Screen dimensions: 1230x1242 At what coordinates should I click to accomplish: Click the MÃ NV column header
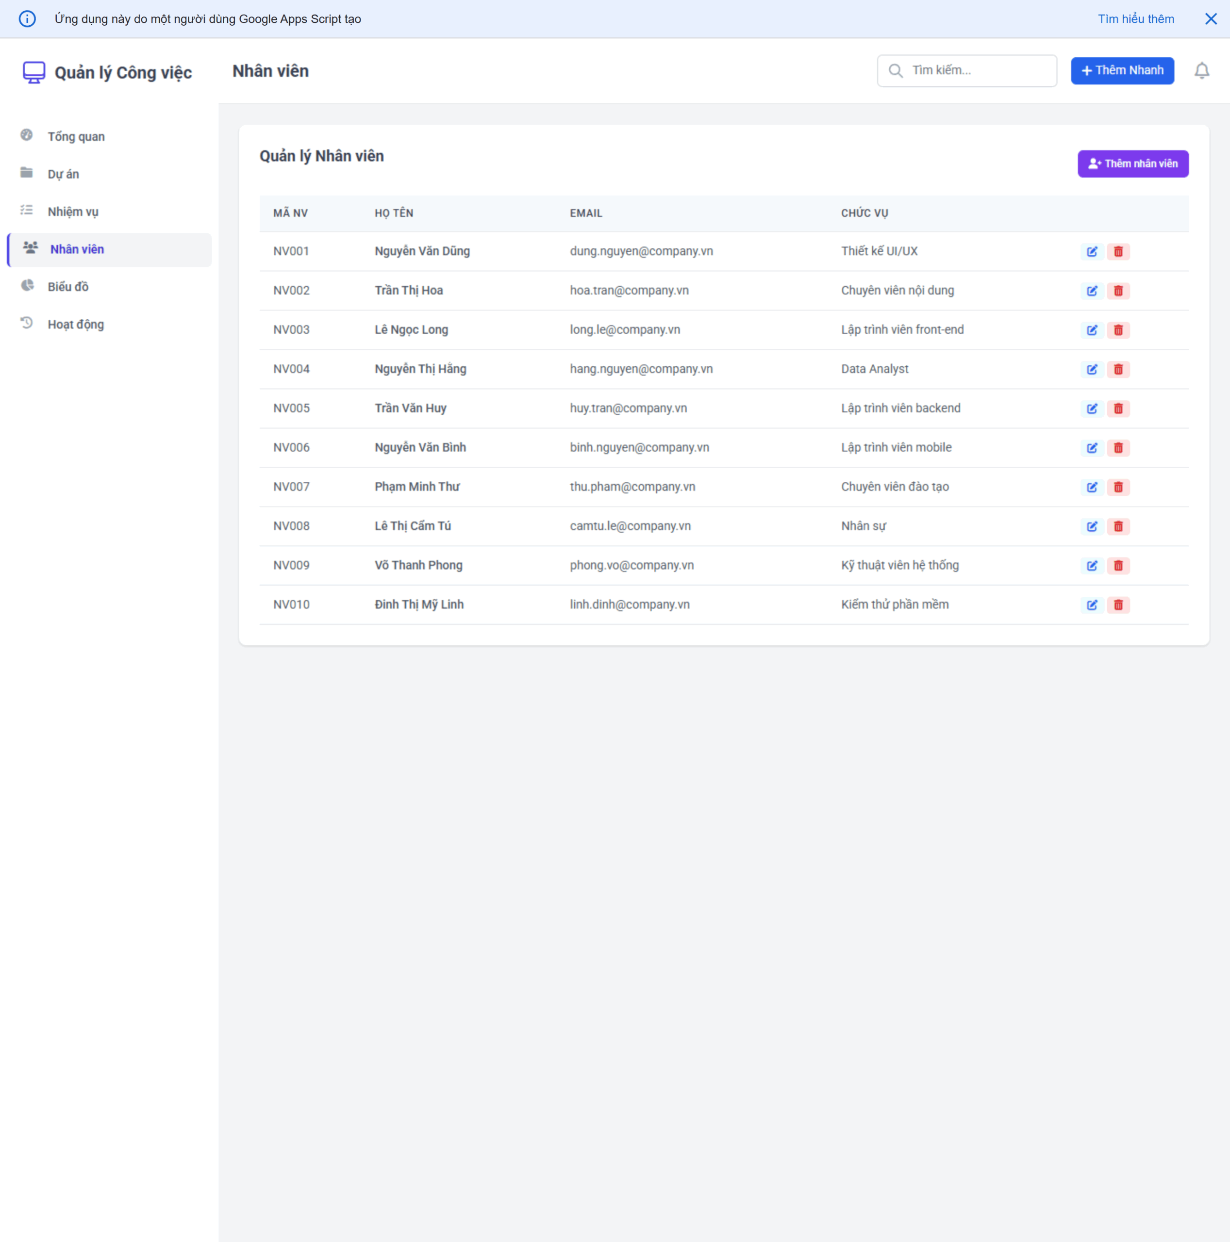pyautogui.click(x=290, y=213)
